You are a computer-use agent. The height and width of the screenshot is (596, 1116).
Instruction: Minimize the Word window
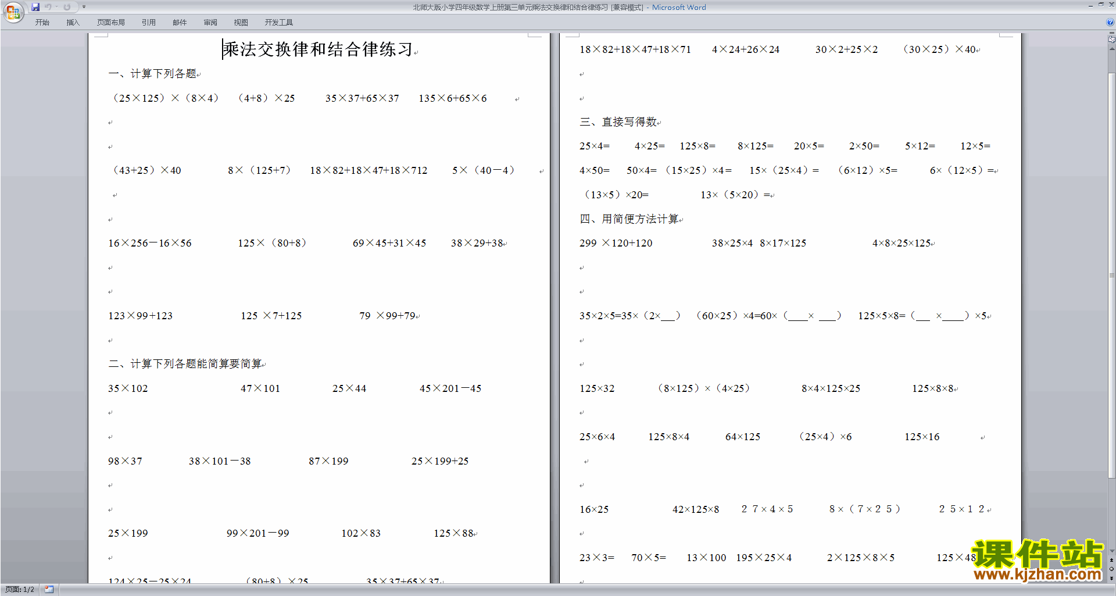pos(1090,5)
